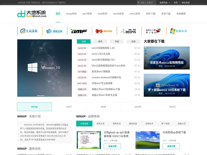
Task: Open win10系统 navigation item
Action: 118,13
